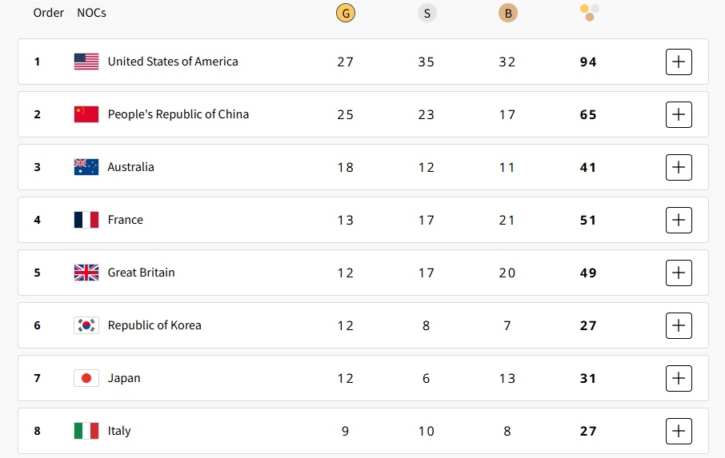
Task: Expand the France medal breakdown
Action: [679, 220]
